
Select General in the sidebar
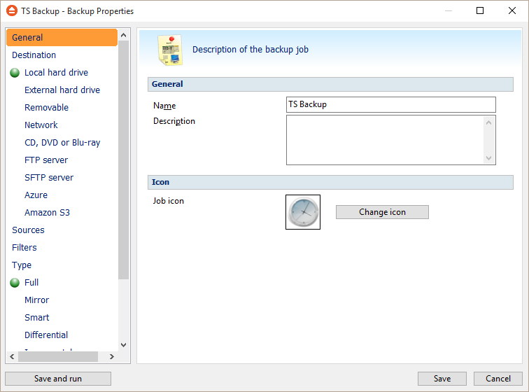click(62, 38)
